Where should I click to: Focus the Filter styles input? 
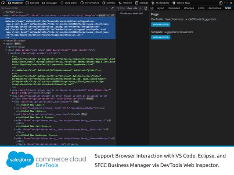tap(121, 8)
